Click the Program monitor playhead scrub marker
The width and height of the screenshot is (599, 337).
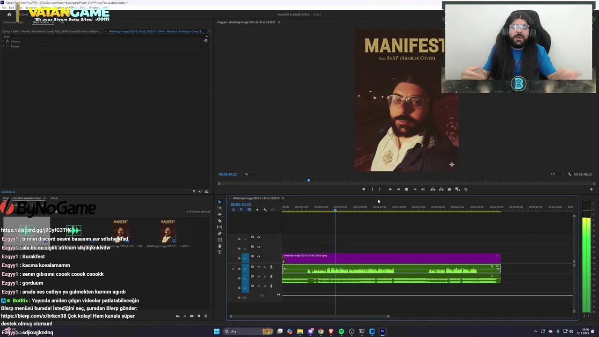click(308, 180)
